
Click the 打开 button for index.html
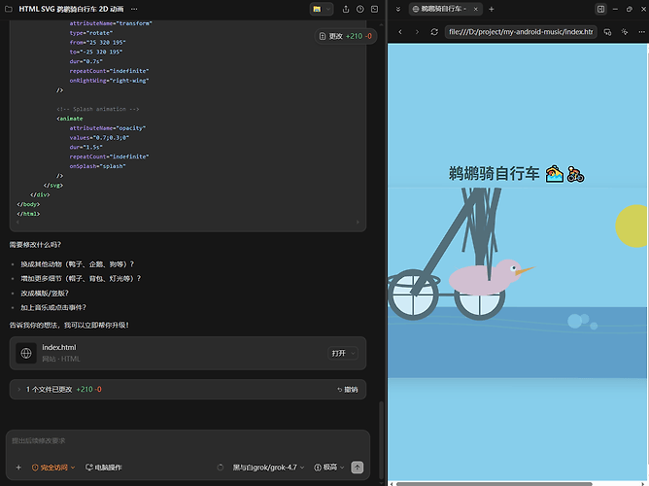click(338, 353)
